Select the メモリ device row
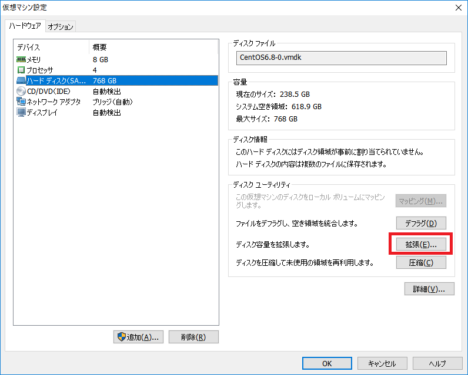468x375 pixels. 117,60
